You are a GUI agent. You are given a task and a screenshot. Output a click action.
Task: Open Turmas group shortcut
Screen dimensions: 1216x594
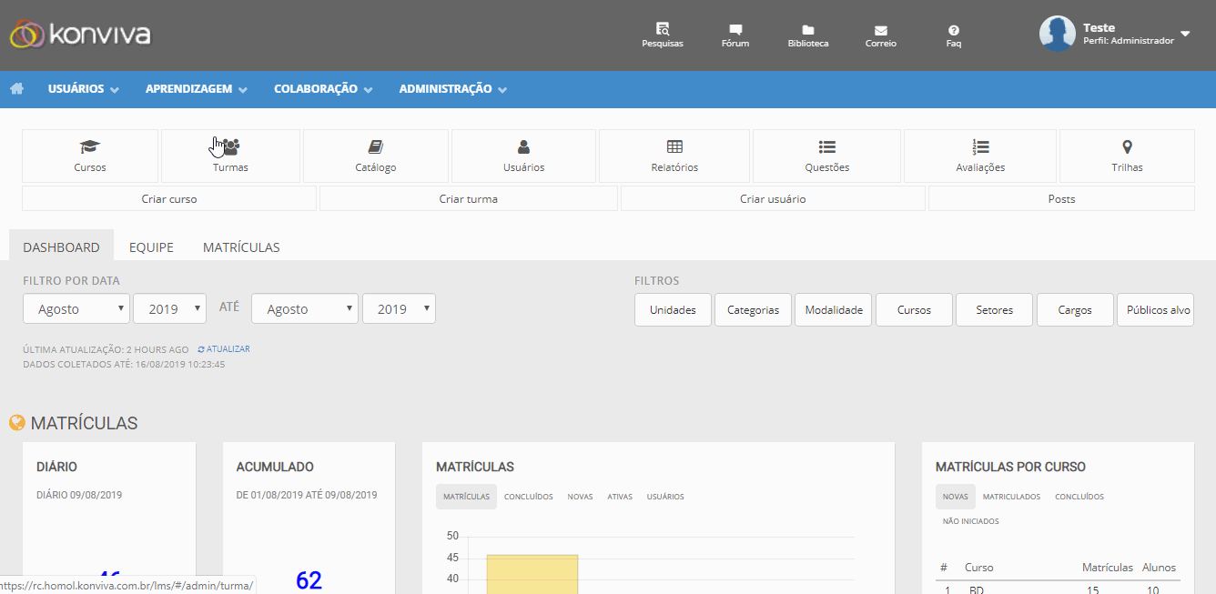[x=230, y=156]
